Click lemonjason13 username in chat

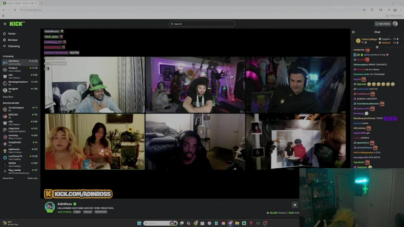coord(360,157)
